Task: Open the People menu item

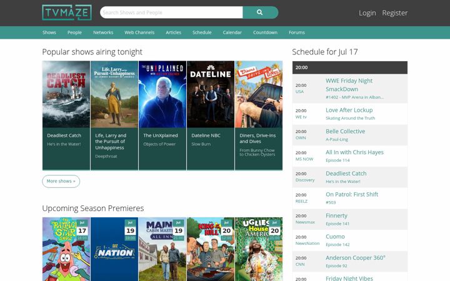Action: (74, 32)
